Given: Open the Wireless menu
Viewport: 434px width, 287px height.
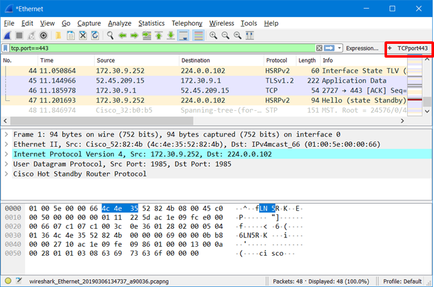Looking at the screenshot, I should (222, 23).
